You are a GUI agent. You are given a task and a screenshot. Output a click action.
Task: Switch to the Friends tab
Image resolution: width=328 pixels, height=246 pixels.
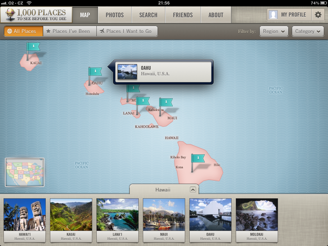[x=183, y=15]
